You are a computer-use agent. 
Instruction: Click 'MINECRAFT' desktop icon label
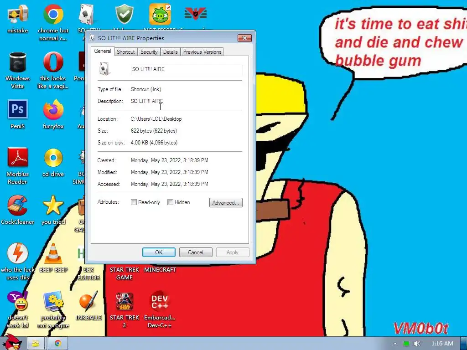(160, 270)
